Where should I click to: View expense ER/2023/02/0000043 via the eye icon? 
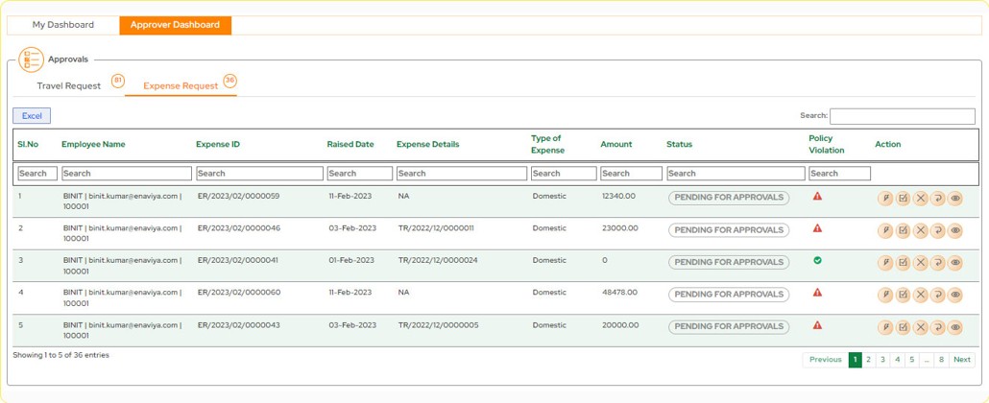coord(955,326)
